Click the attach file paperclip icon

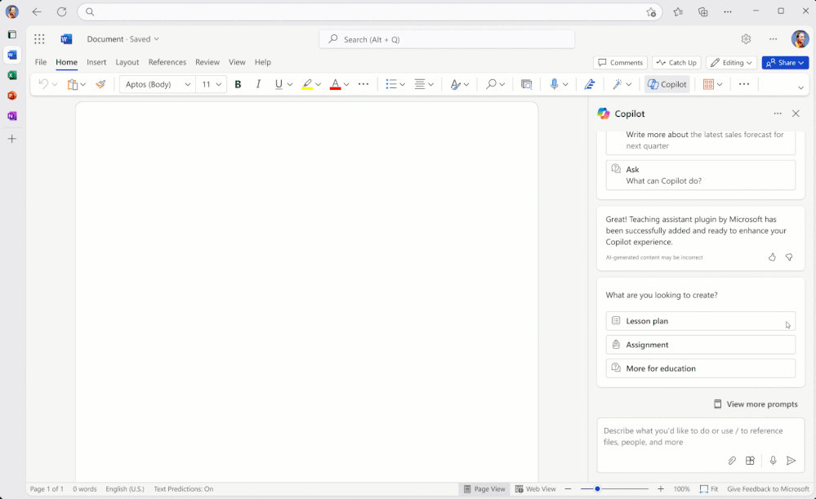[x=732, y=461]
